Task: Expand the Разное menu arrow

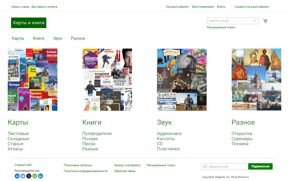Action: point(88,38)
